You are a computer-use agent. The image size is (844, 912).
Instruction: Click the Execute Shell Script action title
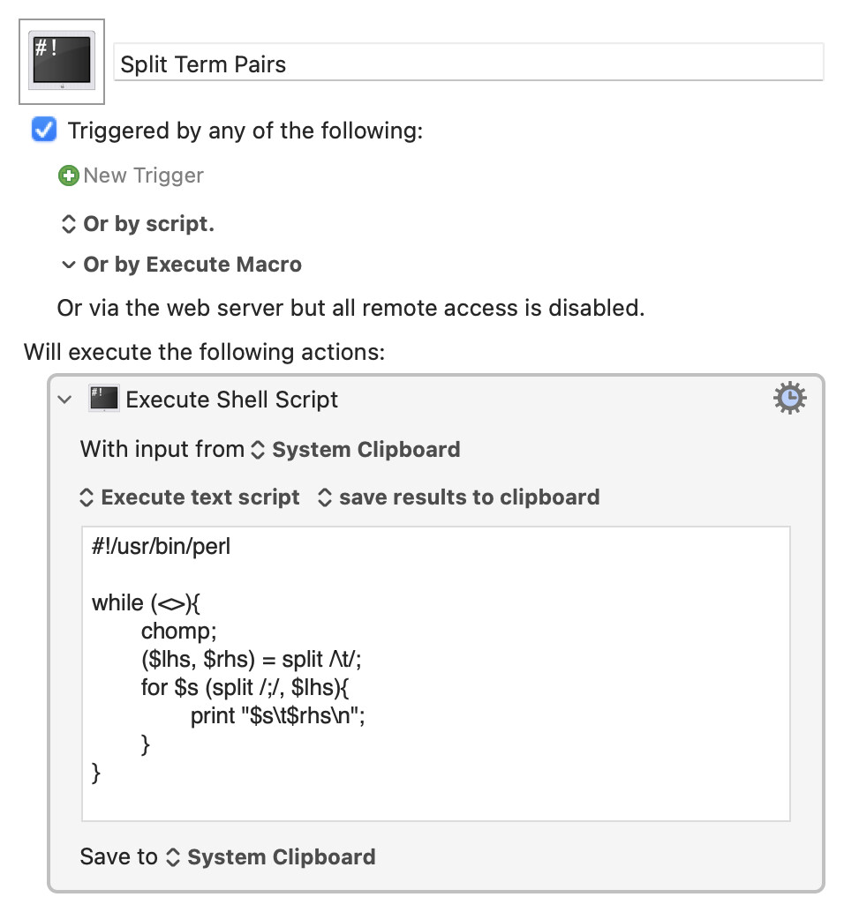231,400
